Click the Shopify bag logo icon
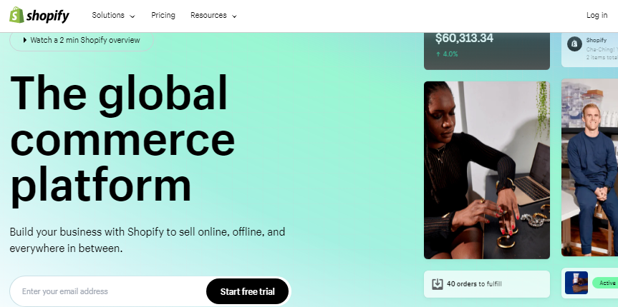Screen dimensions: 618x307 (x=17, y=15)
